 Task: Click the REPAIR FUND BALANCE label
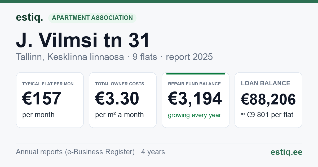pyautogui.click(x=195, y=84)
